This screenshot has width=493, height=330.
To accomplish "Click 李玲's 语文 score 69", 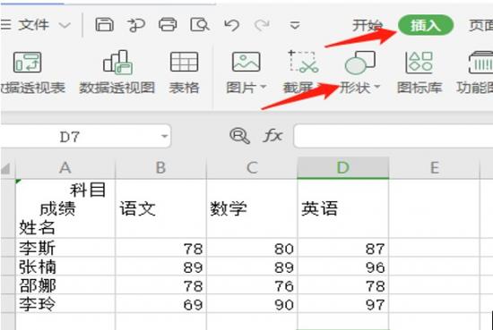I will (x=160, y=304).
